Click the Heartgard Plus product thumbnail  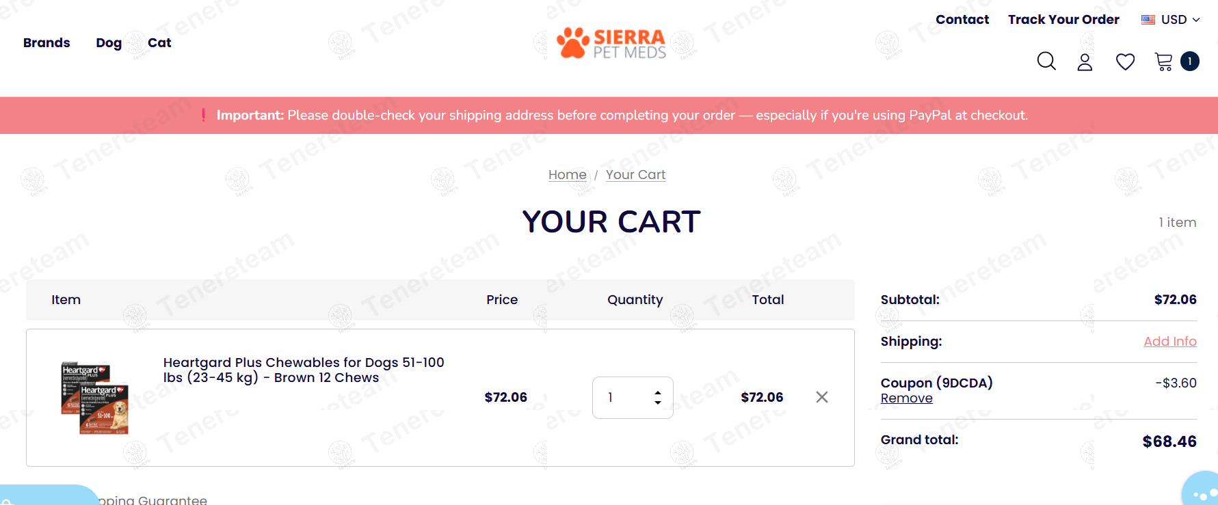point(95,398)
